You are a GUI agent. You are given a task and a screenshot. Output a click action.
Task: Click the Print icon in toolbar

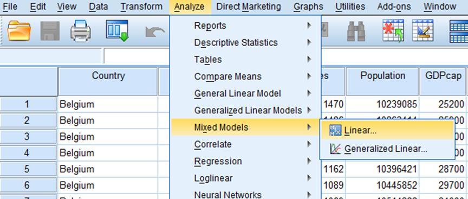pyautogui.click(x=81, y=31)
